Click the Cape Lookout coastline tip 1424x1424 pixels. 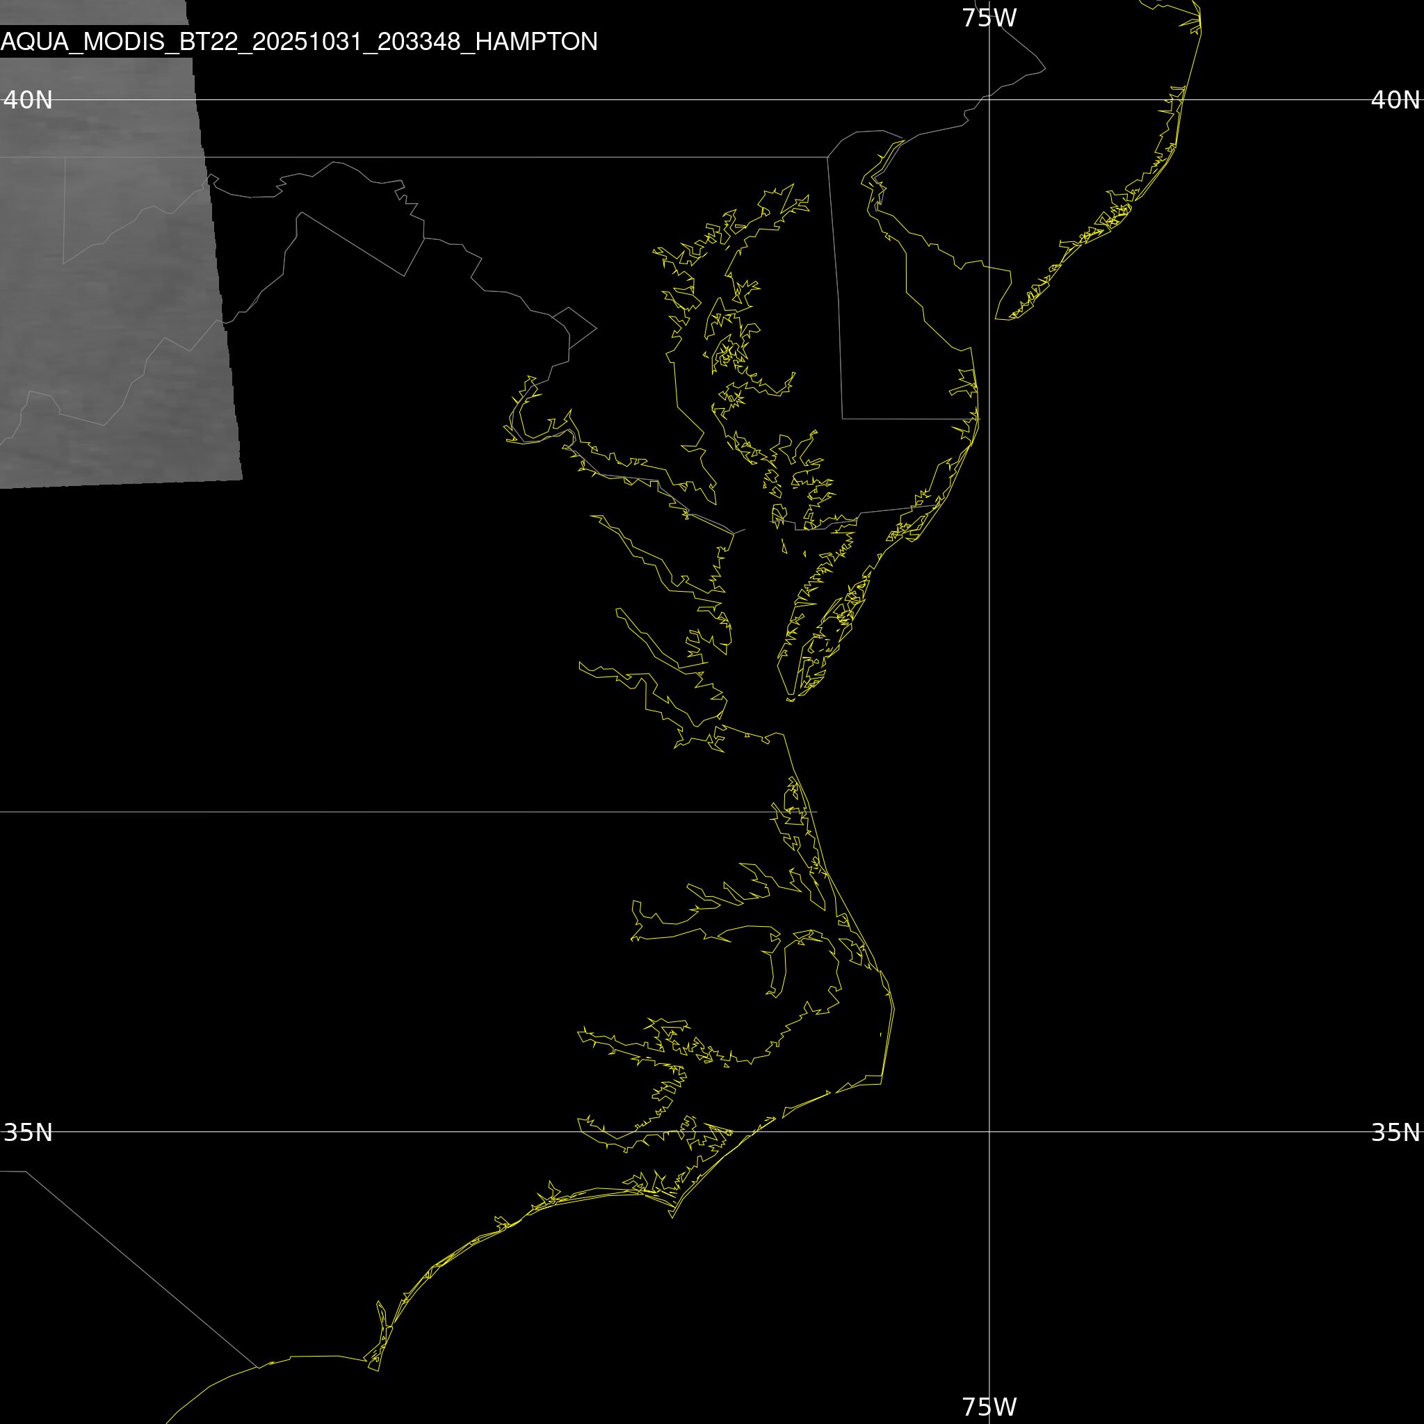(x=672, y=1217)
